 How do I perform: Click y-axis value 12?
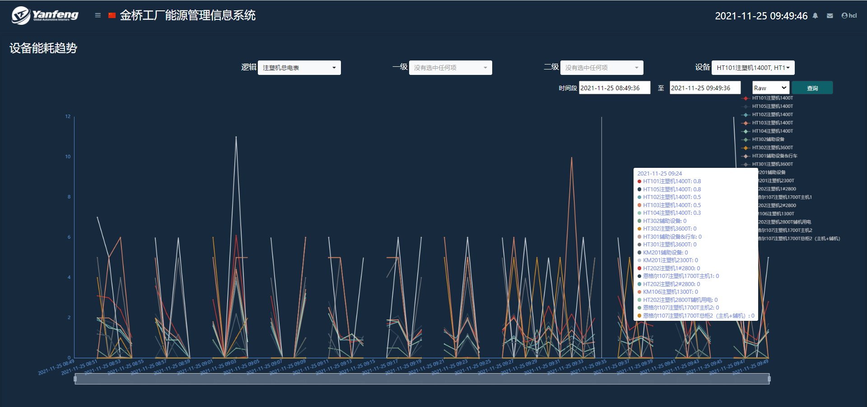pyautogui.click(x=68, y=116)
